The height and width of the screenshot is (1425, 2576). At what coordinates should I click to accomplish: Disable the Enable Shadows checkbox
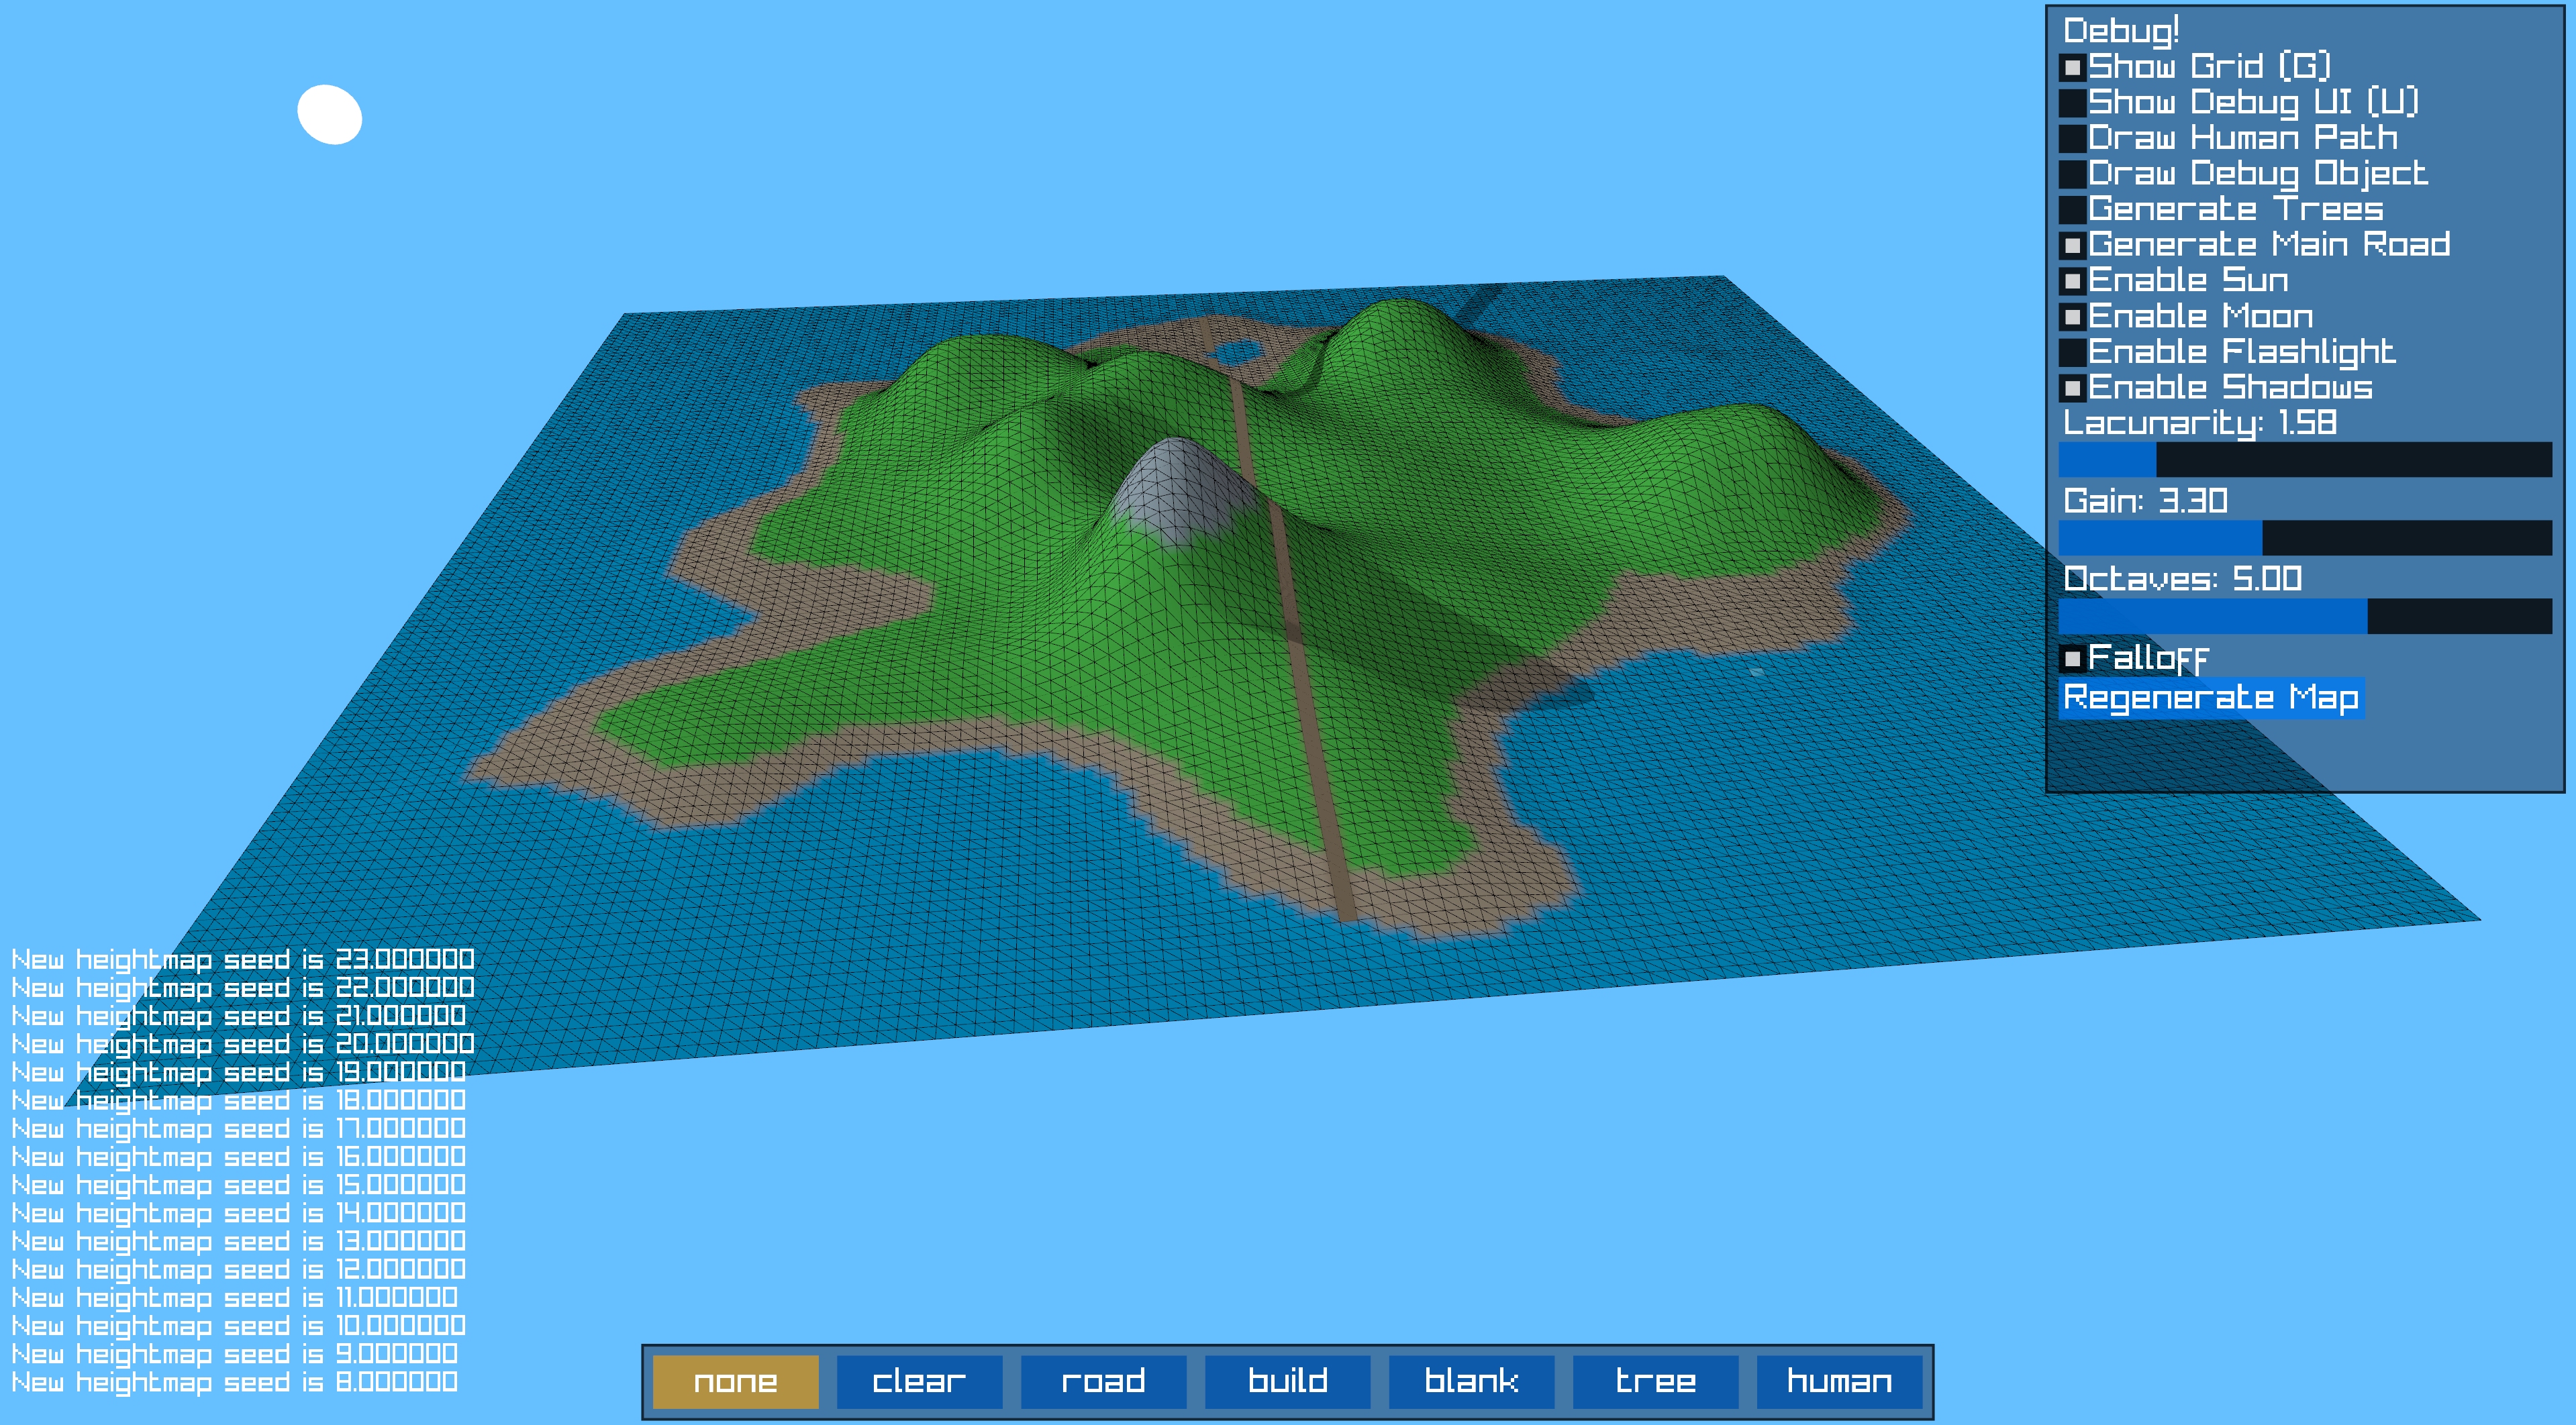[x=2072, y=388]
